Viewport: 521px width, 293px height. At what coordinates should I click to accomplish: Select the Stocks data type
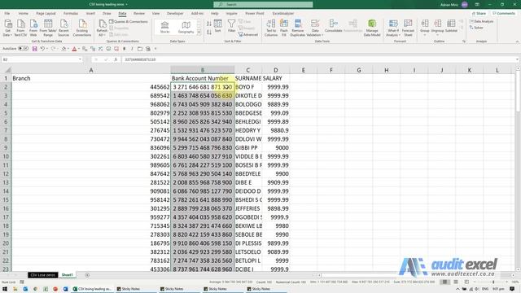point(164,27)
